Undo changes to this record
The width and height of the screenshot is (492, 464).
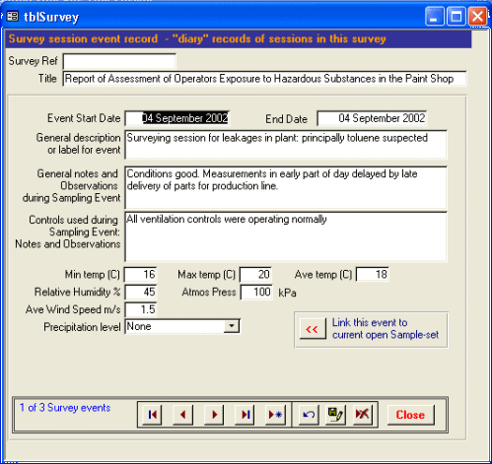[x=309, y=415]
